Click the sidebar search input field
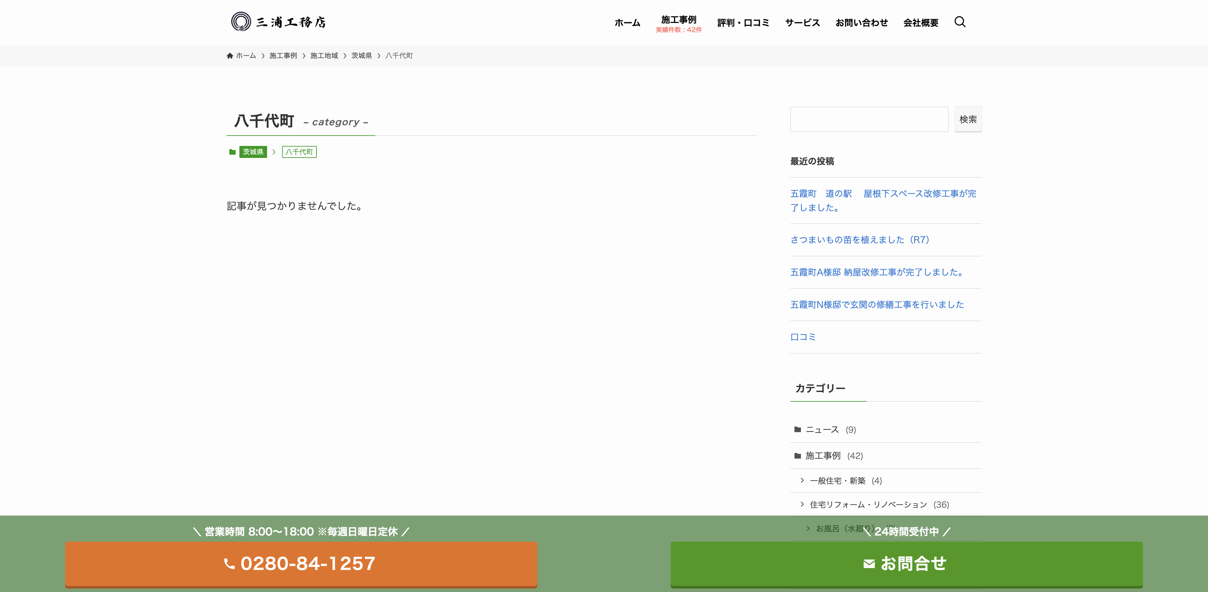The width and height of the screenshot is (1208, 592). [869, 120]
